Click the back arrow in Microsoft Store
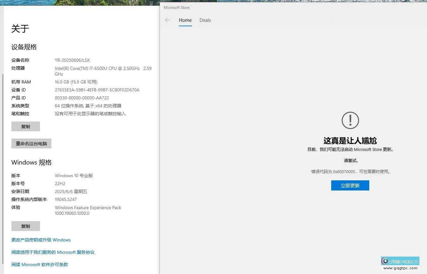This screenshot has height=274, width=427. click(168, 20)
